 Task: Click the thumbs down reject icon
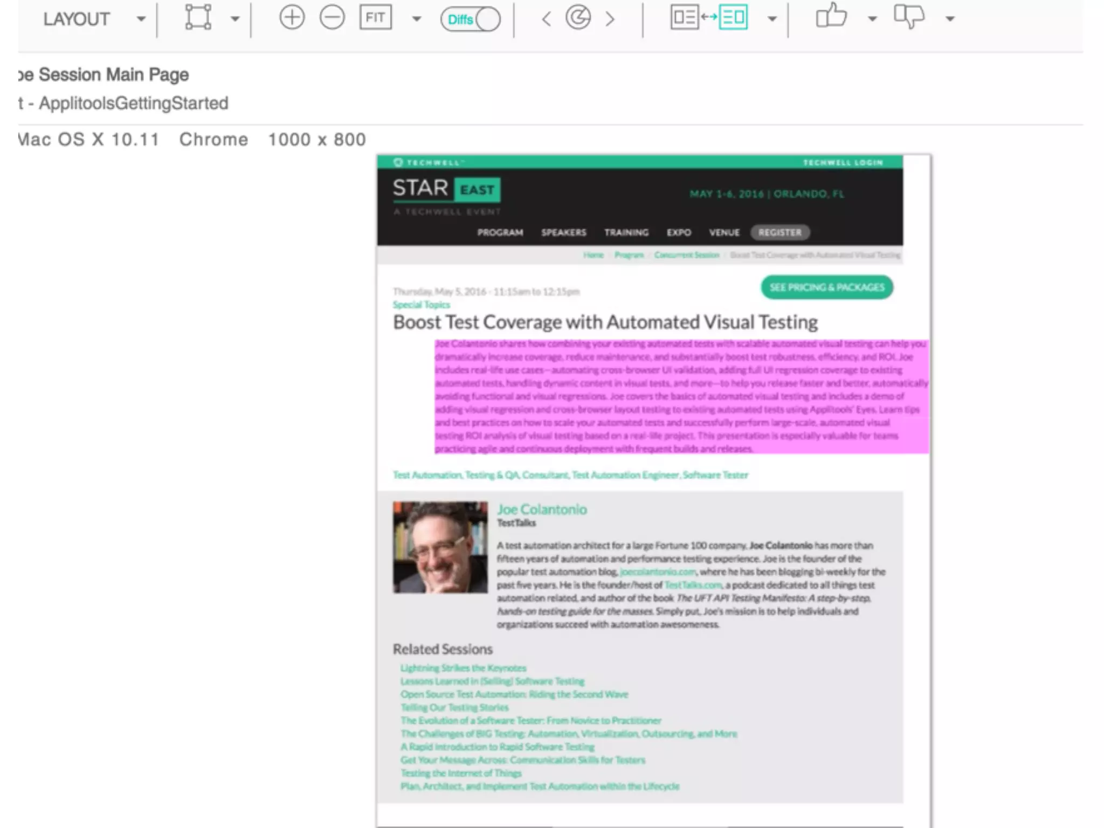click(909, 16)
